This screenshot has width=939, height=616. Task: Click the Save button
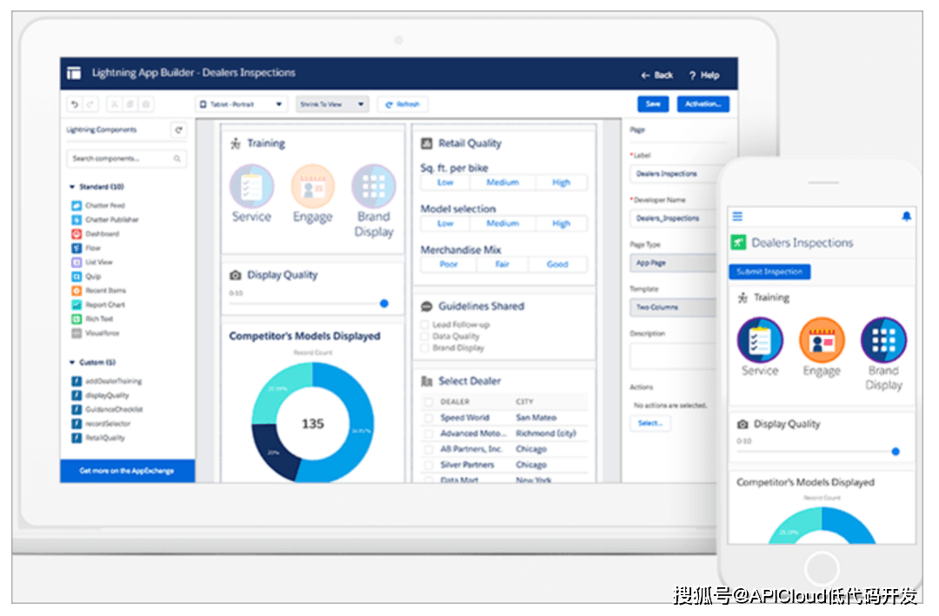pyautogui.click(x=653, y=104)
